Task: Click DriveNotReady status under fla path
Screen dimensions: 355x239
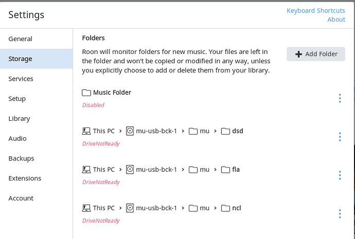Action: tap(101, 182)
